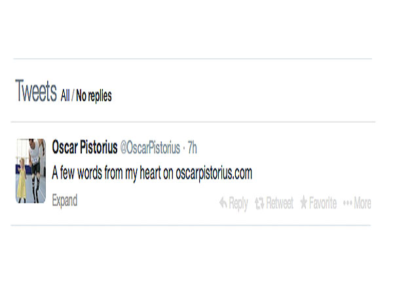Open the 7h timestamp permalink
Screen dimensions: 393x294
[192, 148]
